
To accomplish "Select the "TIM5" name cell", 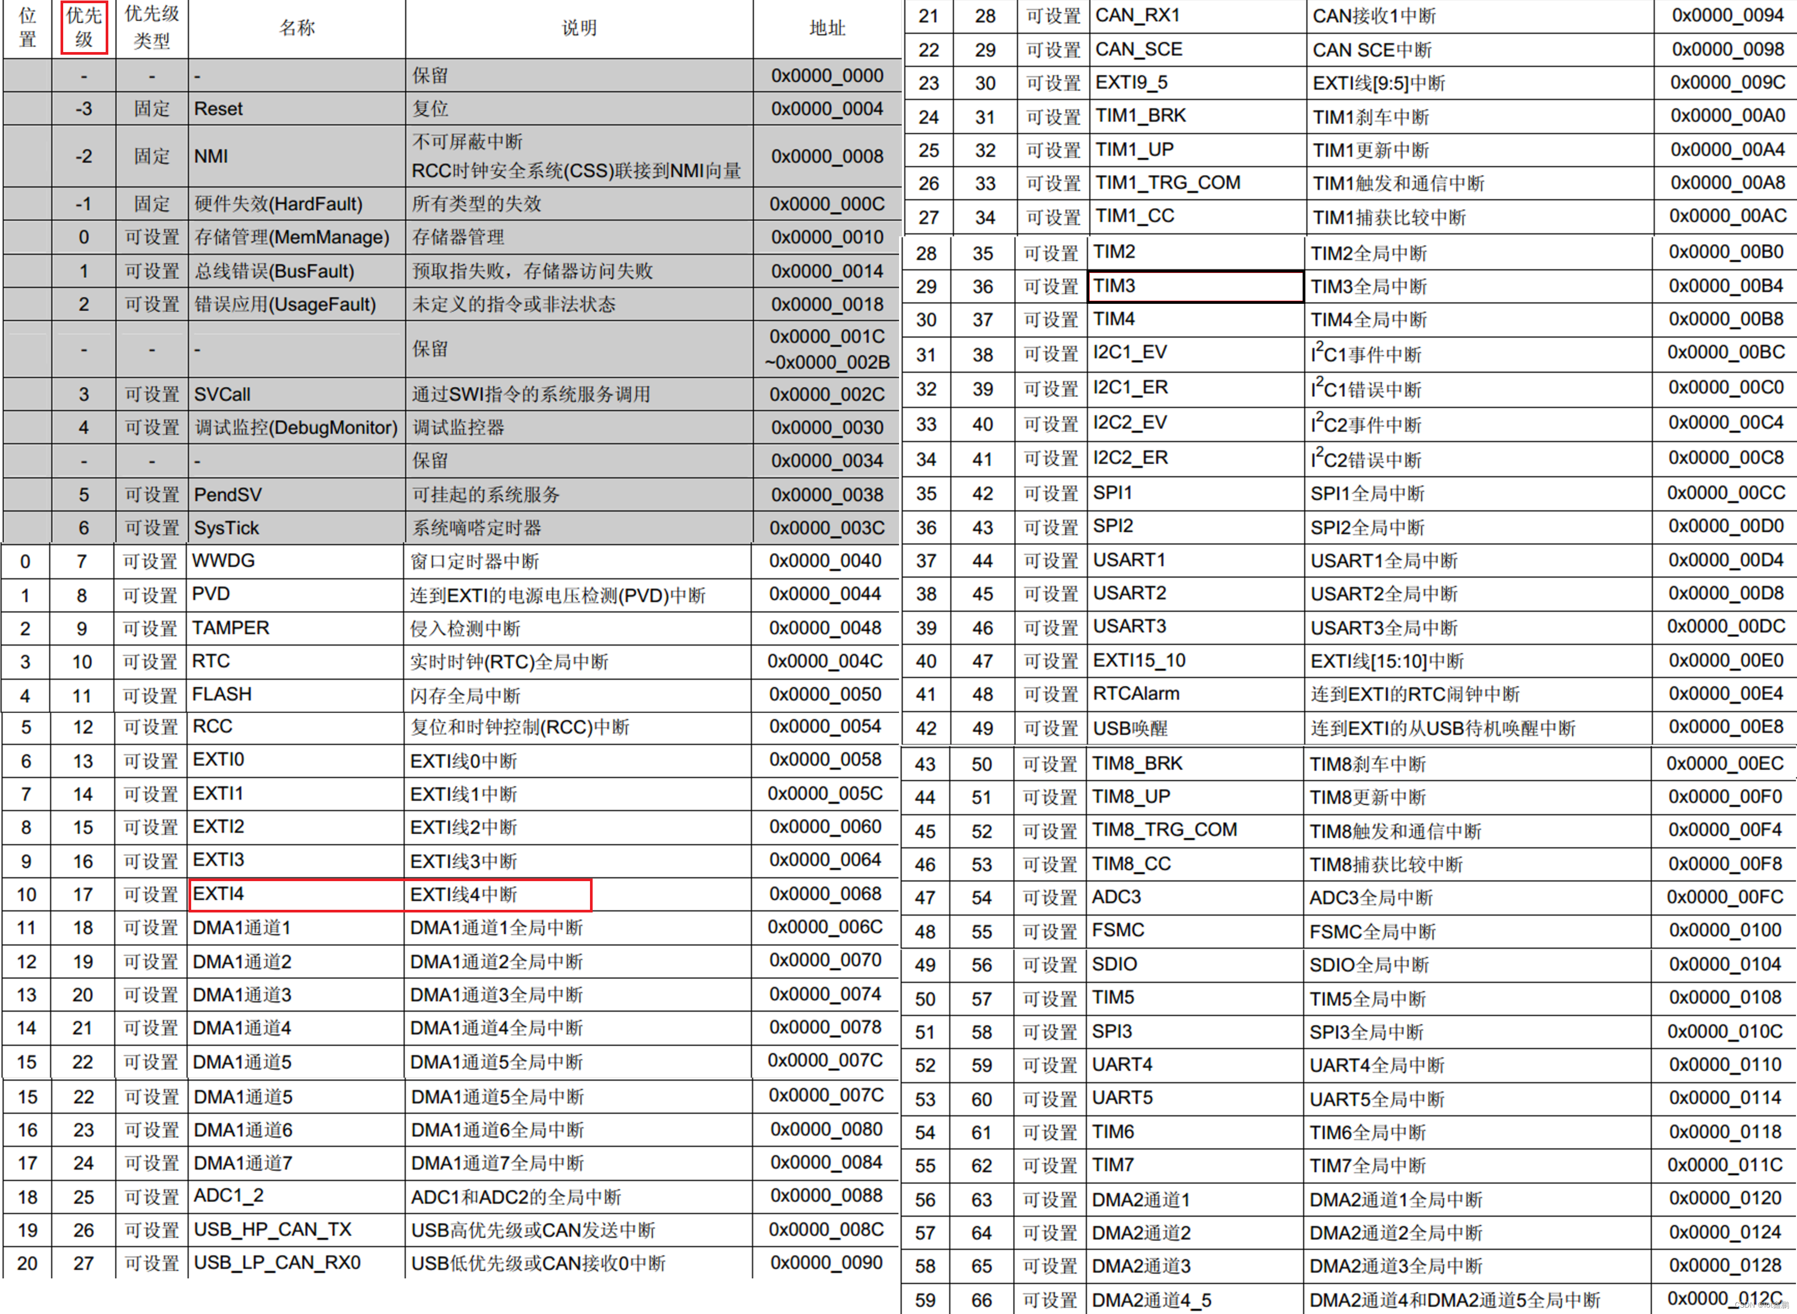I will pyautogui.click(x=1195, y=998).
